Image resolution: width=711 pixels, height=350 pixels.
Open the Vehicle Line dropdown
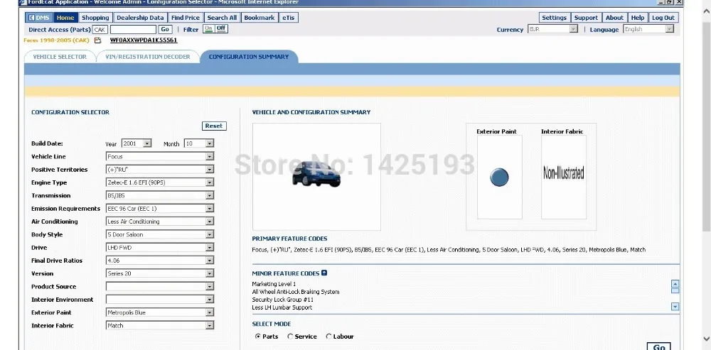click(159, 157)
